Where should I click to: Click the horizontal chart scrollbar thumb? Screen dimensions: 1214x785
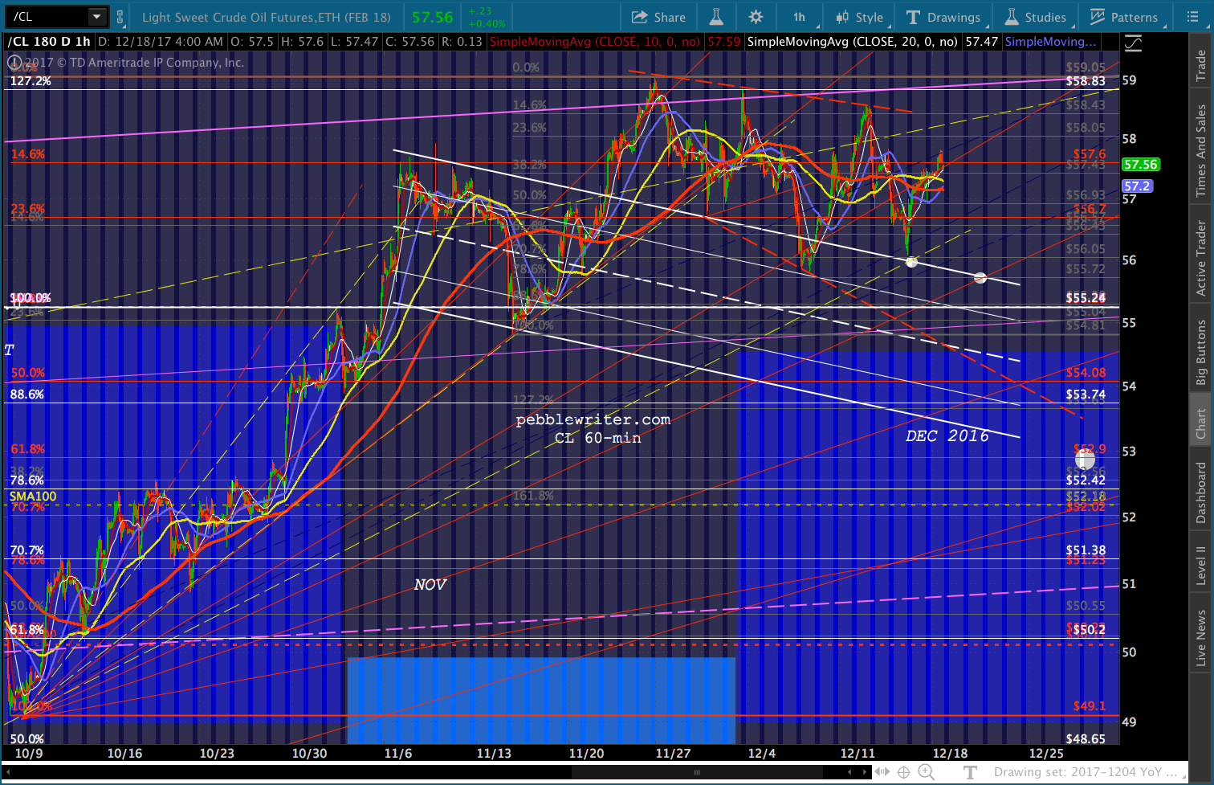[697, 773]
